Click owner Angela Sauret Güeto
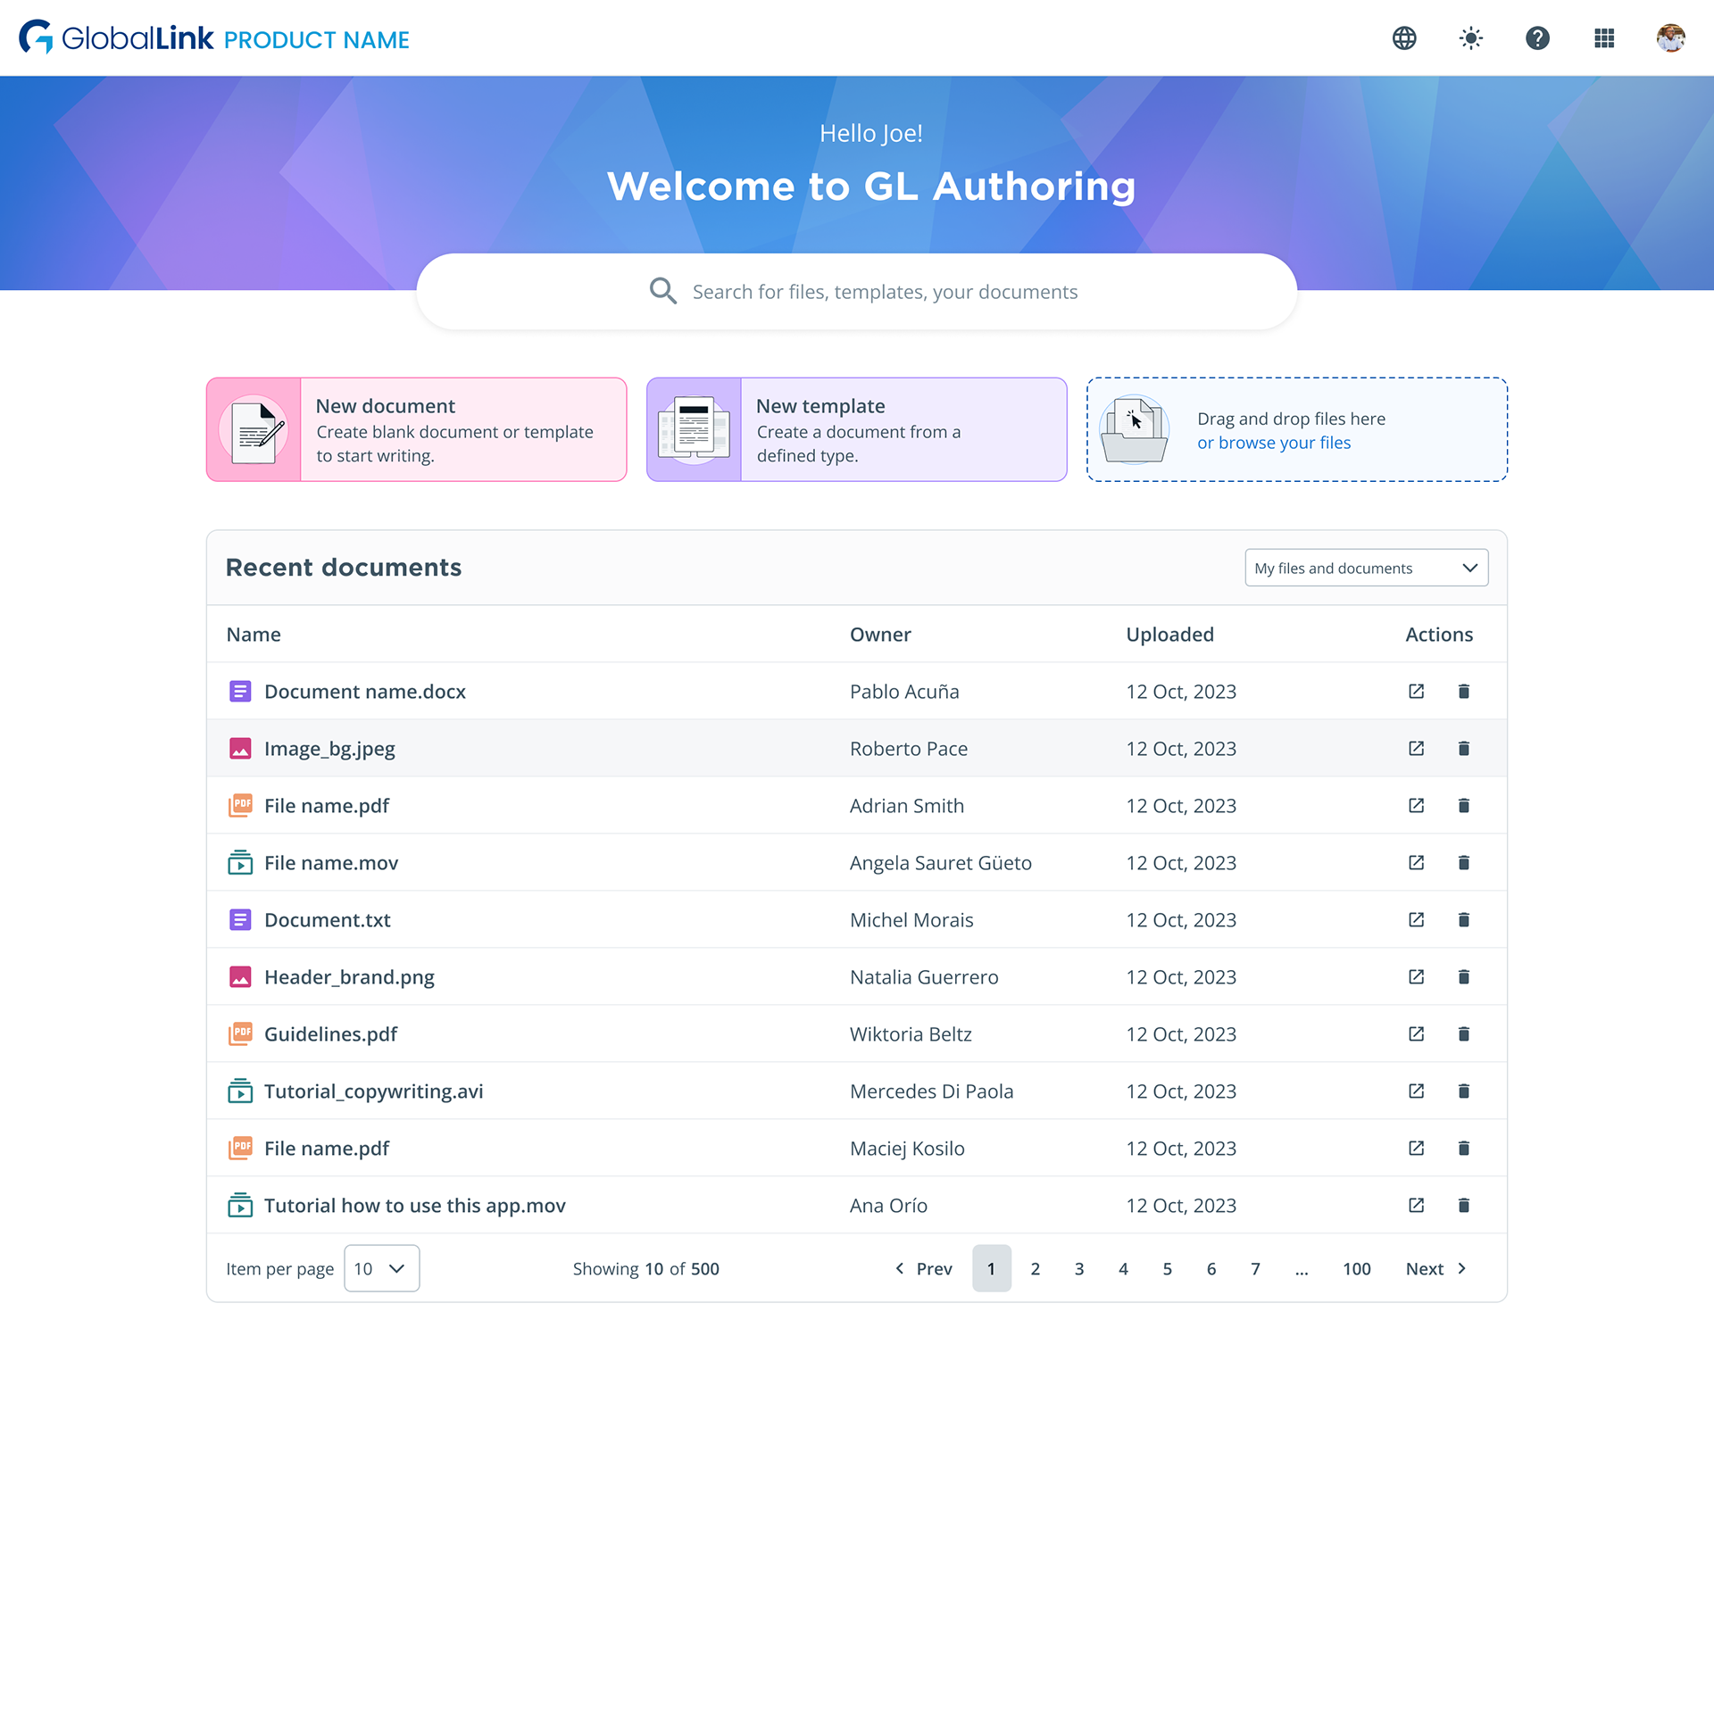 pos(940,862)
